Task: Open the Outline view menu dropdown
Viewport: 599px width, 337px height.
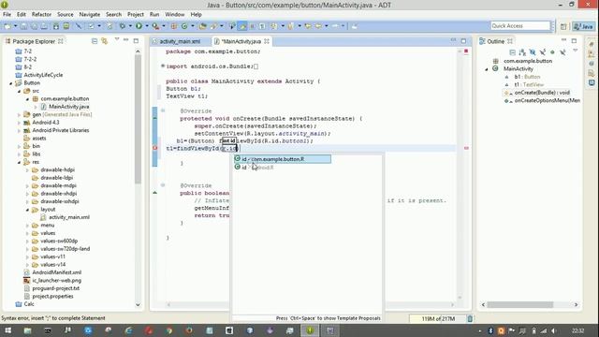Action: [576, 51]
